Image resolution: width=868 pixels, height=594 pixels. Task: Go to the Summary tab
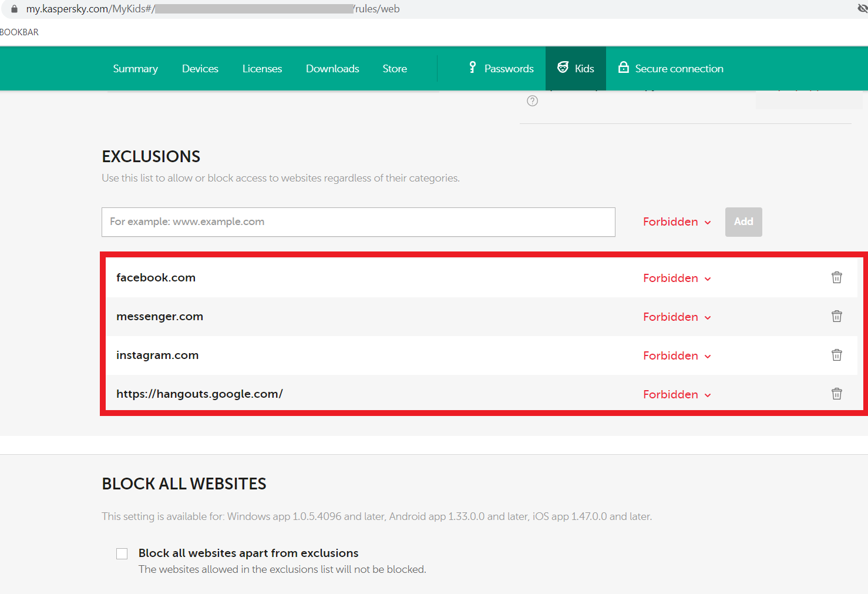136,69
